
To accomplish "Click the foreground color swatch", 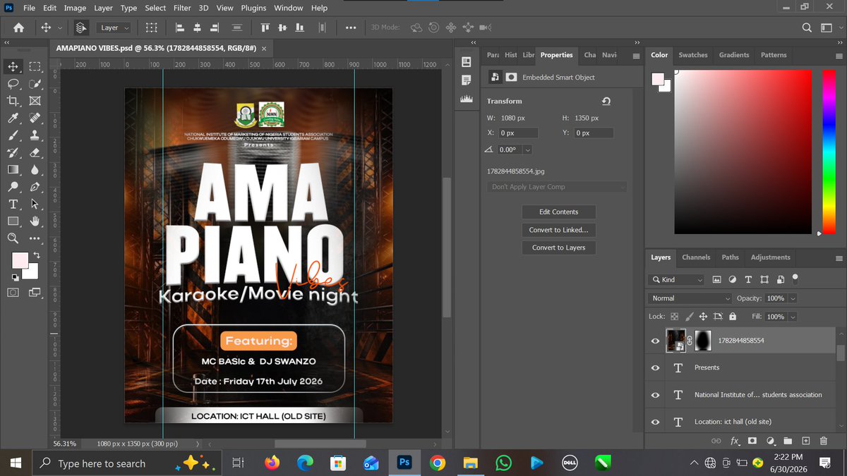I will pyautogui.click(x=20, y=261).
